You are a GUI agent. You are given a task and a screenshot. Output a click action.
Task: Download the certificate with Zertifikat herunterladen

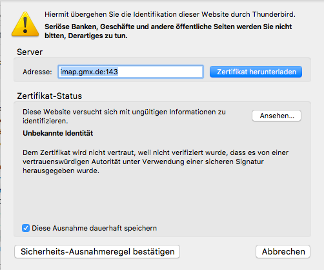tap(256, 72)
